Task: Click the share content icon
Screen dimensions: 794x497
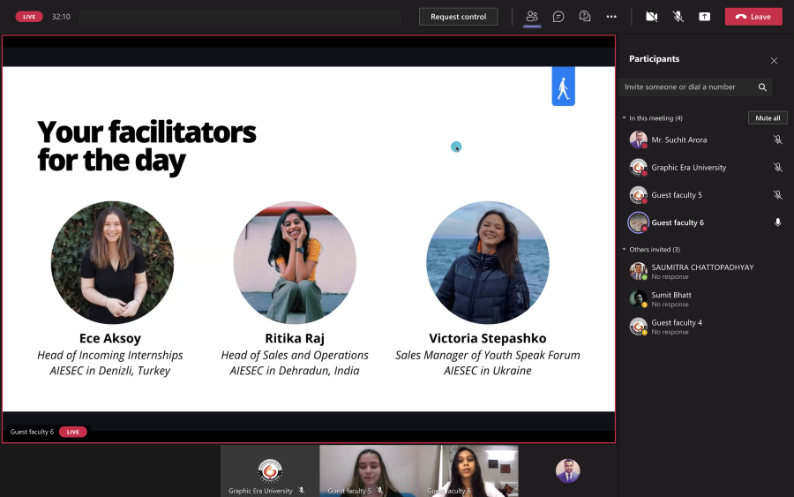Action: tap(704, 17)
